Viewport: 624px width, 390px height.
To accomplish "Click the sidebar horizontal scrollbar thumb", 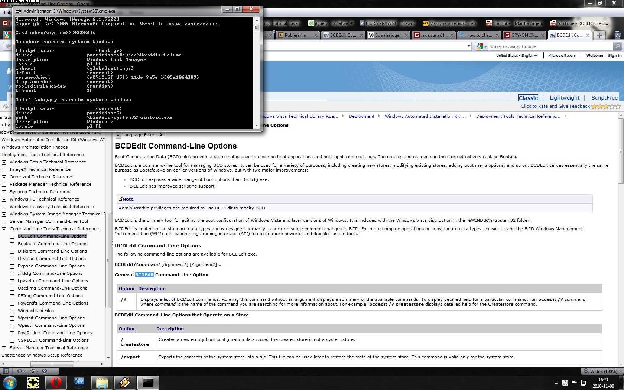I will point(52,364).
